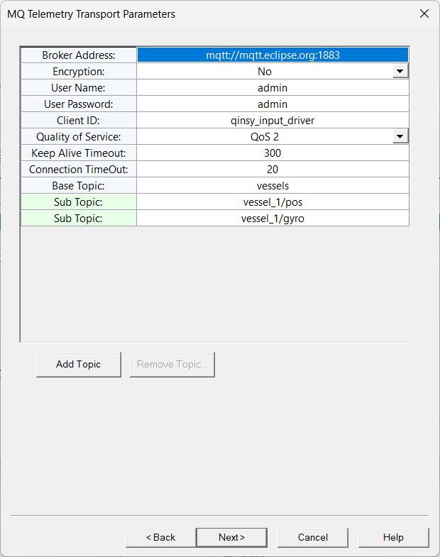Click the User Password value field
The width and height of the screenshot is (440, 557).
[x=273, y=104]
